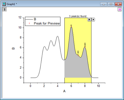Click the peak label at x=6

[71, 25]
